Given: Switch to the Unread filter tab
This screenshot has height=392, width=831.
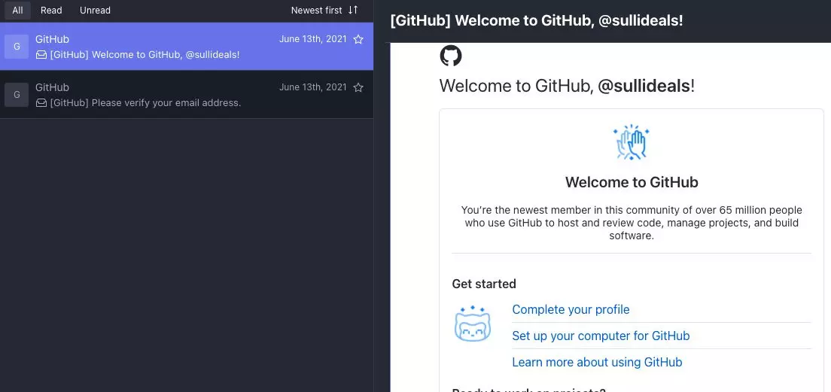Looking at the screenshot, I should pos(95,10).
